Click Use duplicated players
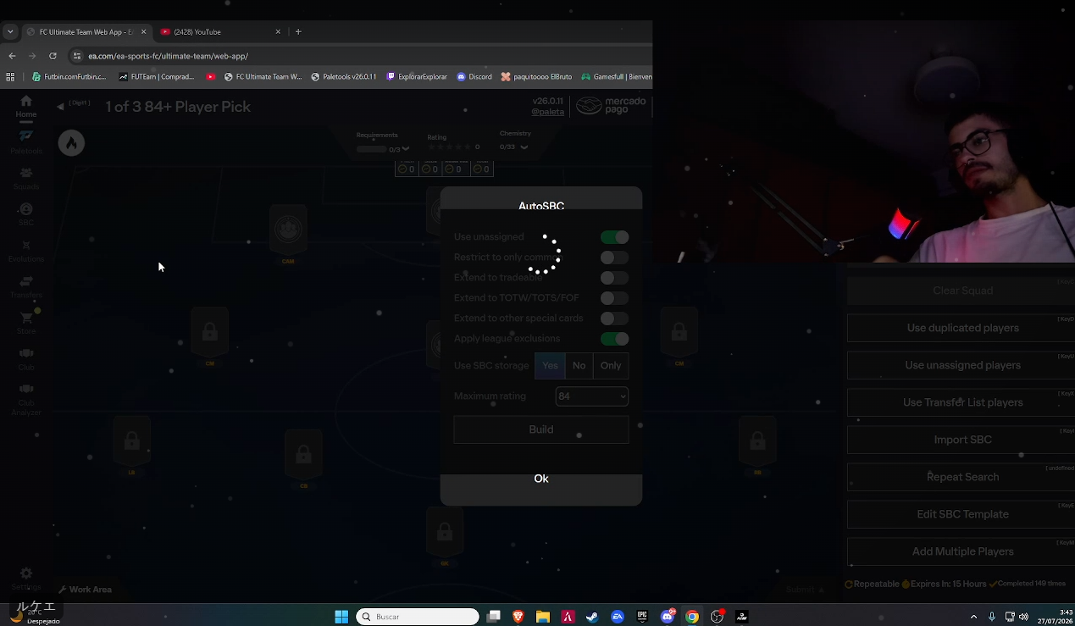The height and width of the screenshot is (626, 1075). (x=963, y=328)
